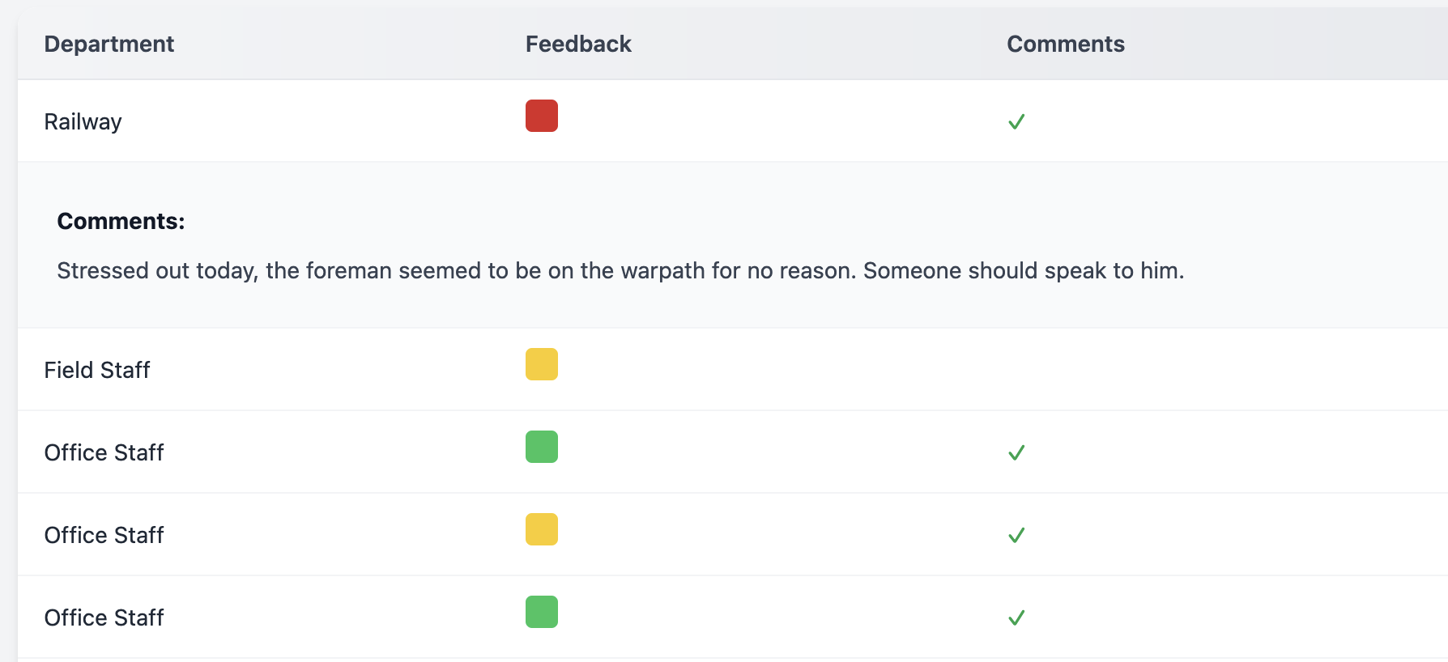Screen dimensions: 1448x662
Task: Sort by the Department column header
Action: point(109,44)
